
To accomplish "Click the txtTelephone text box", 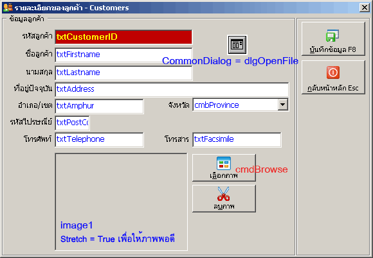I will pos(99,139).
